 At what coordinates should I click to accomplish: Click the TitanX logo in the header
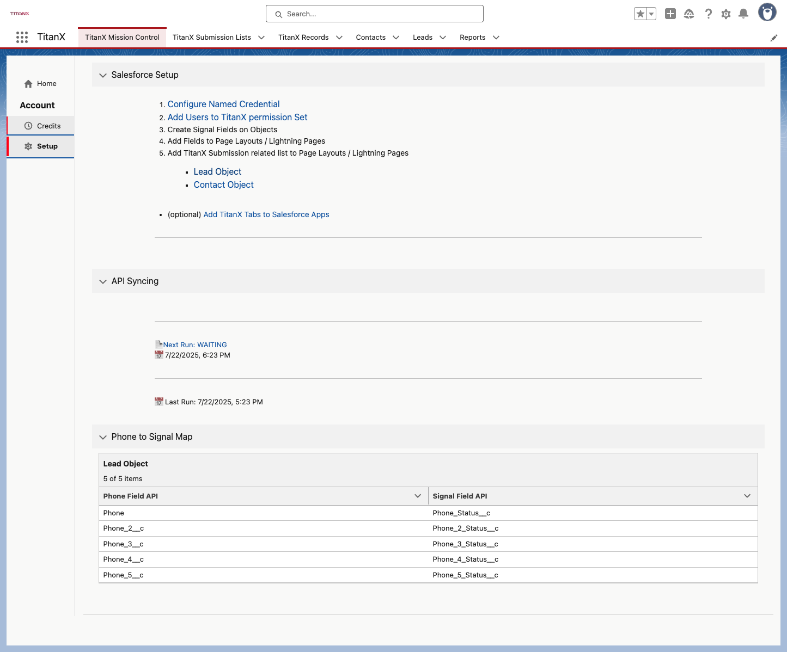[x=20, y=14]
